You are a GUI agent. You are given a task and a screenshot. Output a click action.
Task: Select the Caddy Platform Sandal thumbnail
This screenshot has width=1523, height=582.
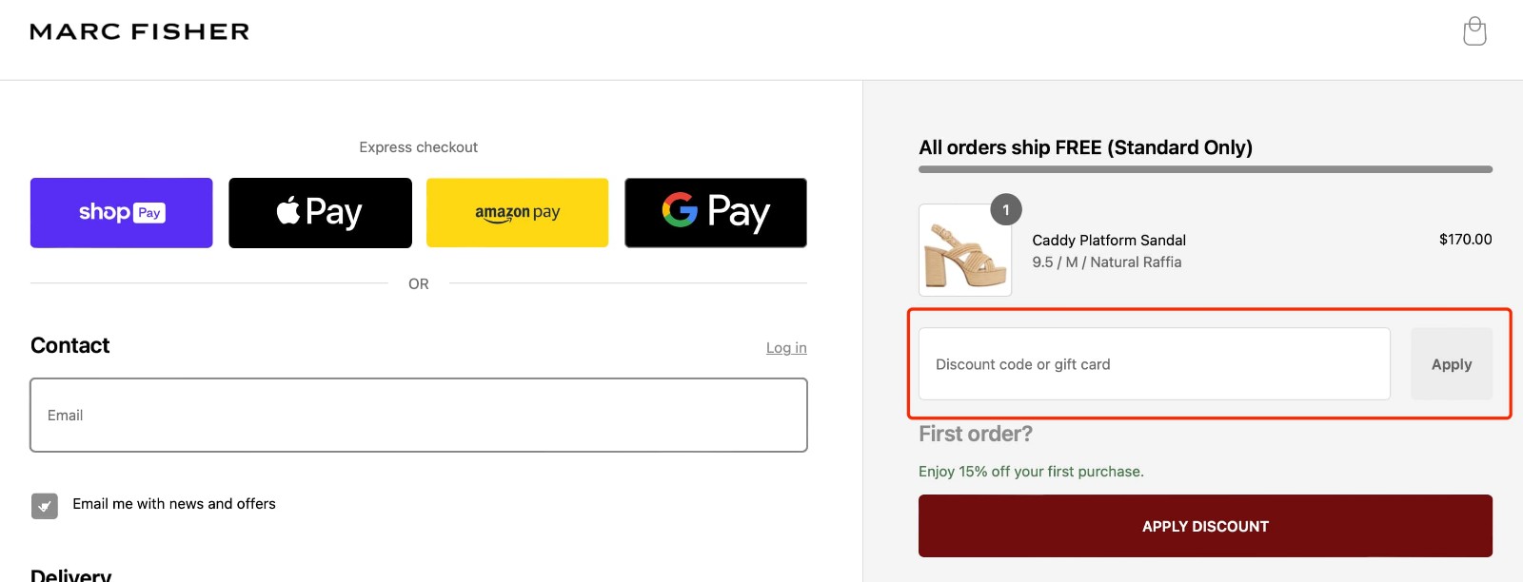pyautogui.click(x=964, y=250)
